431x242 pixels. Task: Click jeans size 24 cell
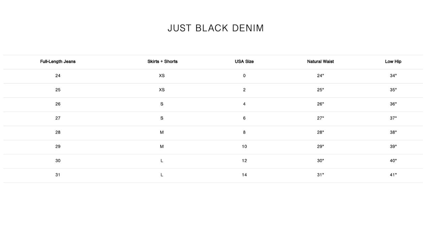pos(58,76)
